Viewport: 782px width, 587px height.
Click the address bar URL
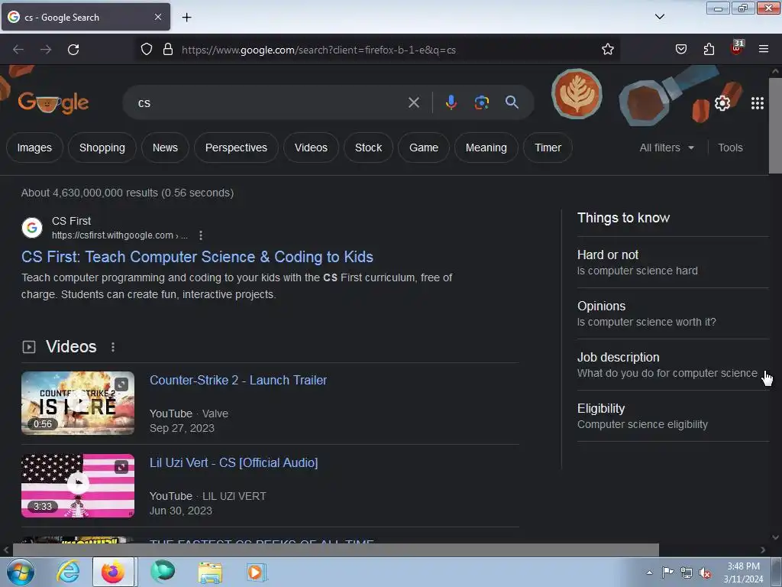[x=318, y=50]
